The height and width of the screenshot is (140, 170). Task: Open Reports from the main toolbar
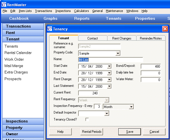tap(82, 18)
